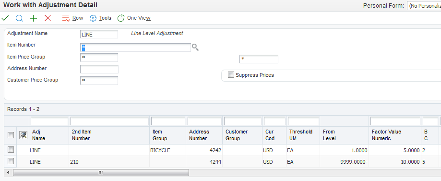Click the Customer Price Group input field

[x=99, y=81]
